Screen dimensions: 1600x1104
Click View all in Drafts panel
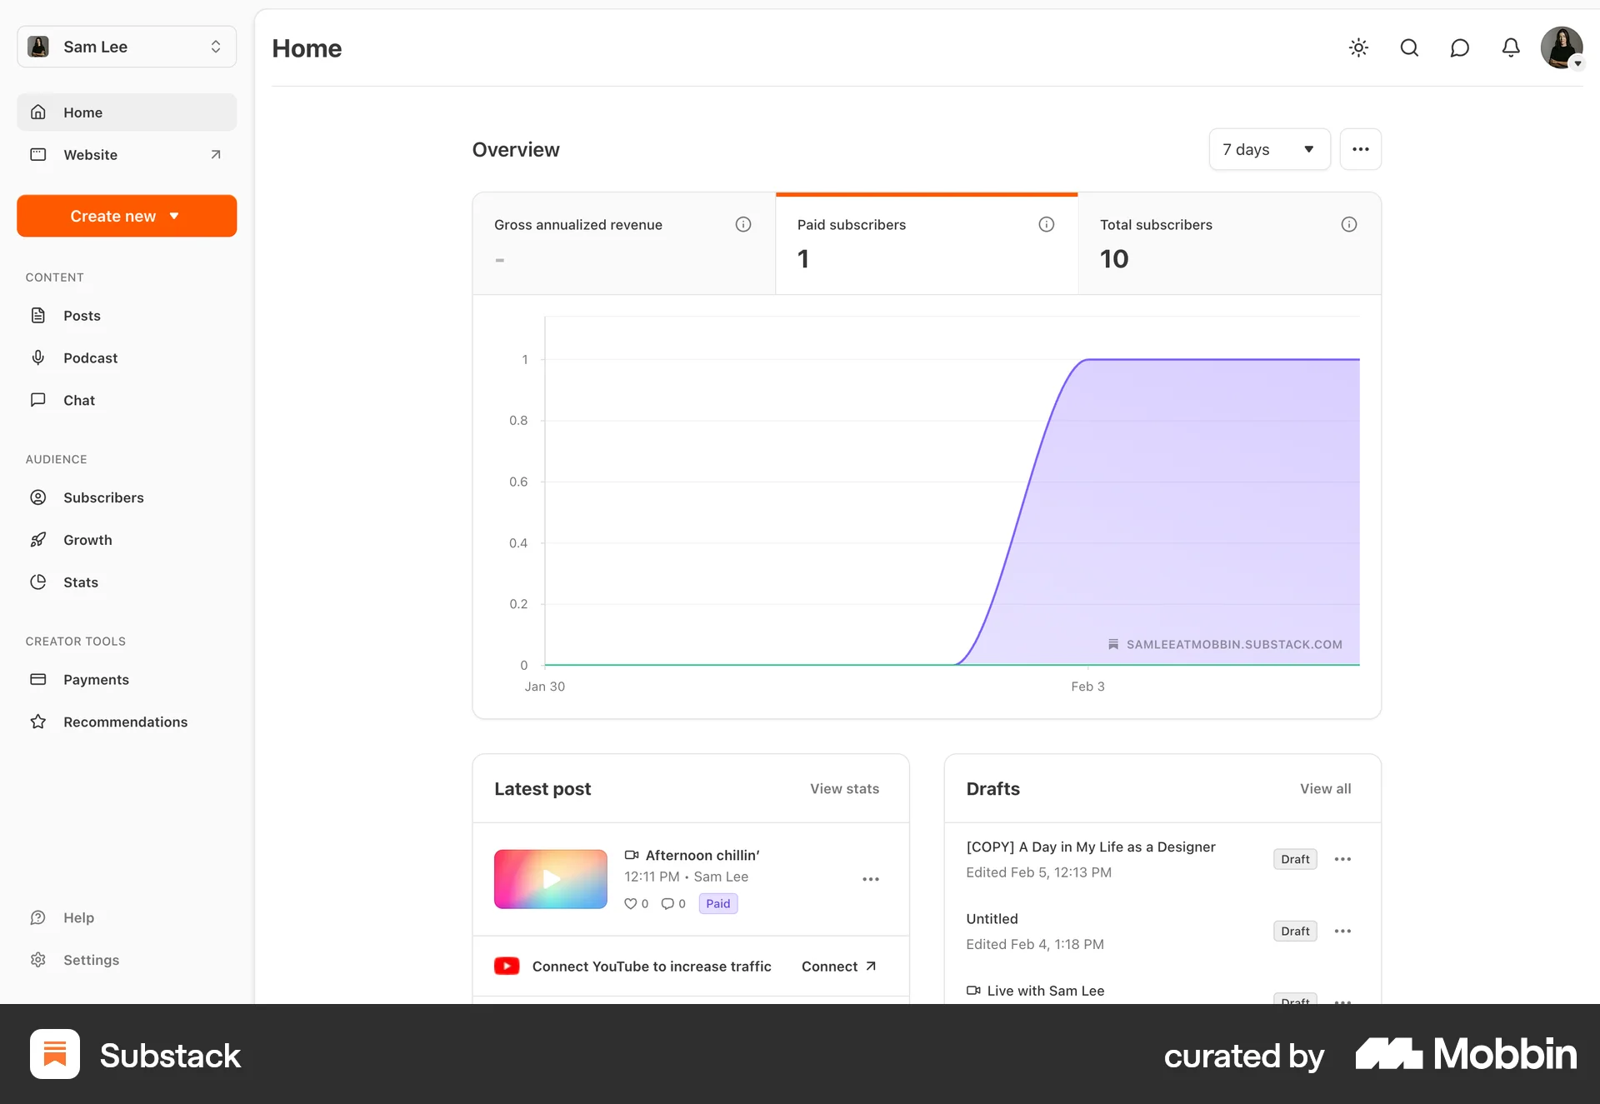tap(1325, 788)
